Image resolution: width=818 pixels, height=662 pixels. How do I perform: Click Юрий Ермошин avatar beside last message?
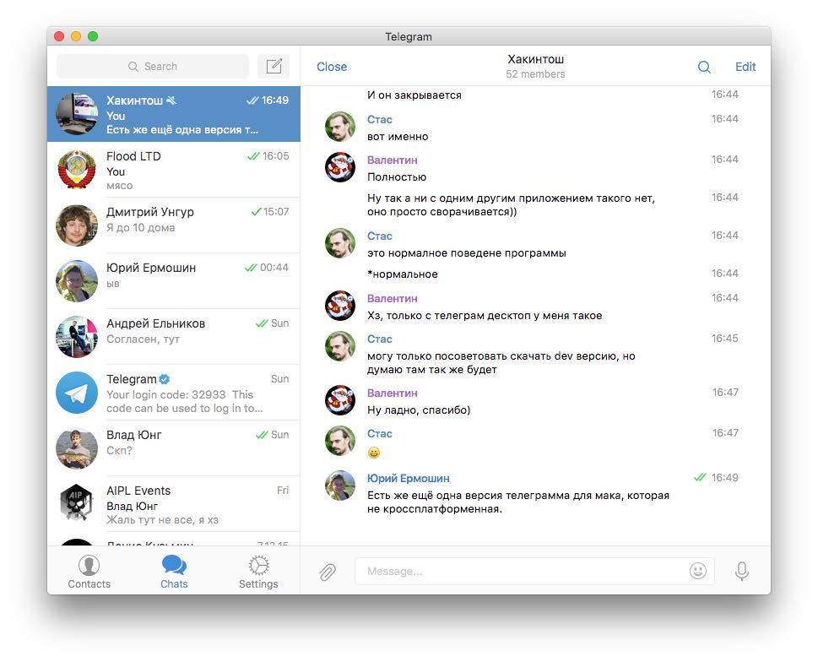340,486
